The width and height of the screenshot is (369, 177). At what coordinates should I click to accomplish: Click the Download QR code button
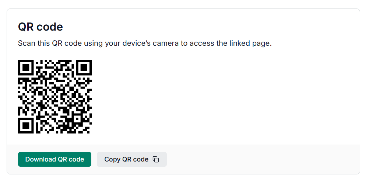coord(55,159)
